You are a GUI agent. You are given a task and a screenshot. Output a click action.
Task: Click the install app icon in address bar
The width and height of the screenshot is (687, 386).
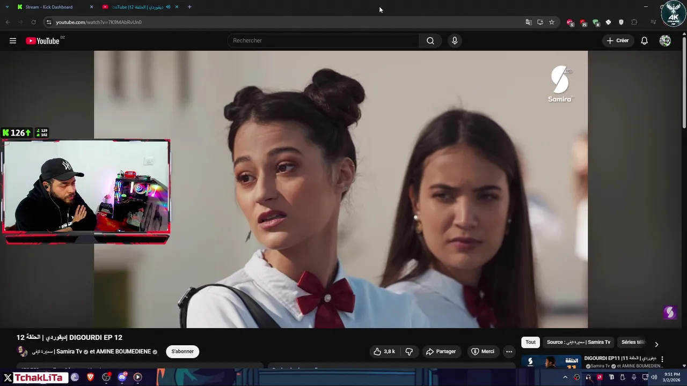(540, 22)
